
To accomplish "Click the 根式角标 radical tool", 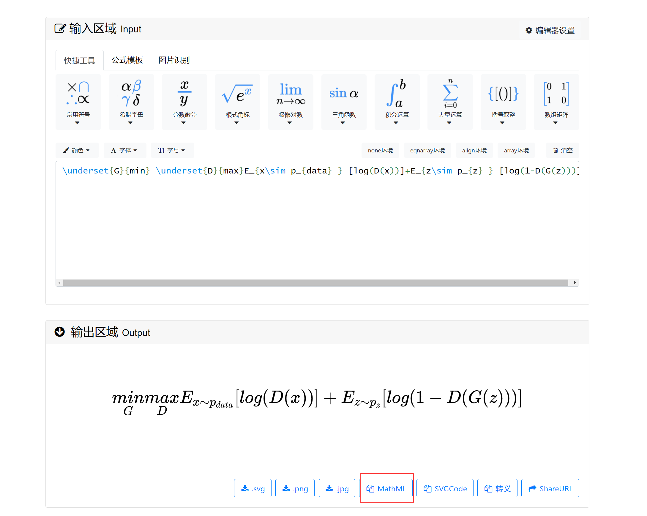I will [x=237, y=102].
